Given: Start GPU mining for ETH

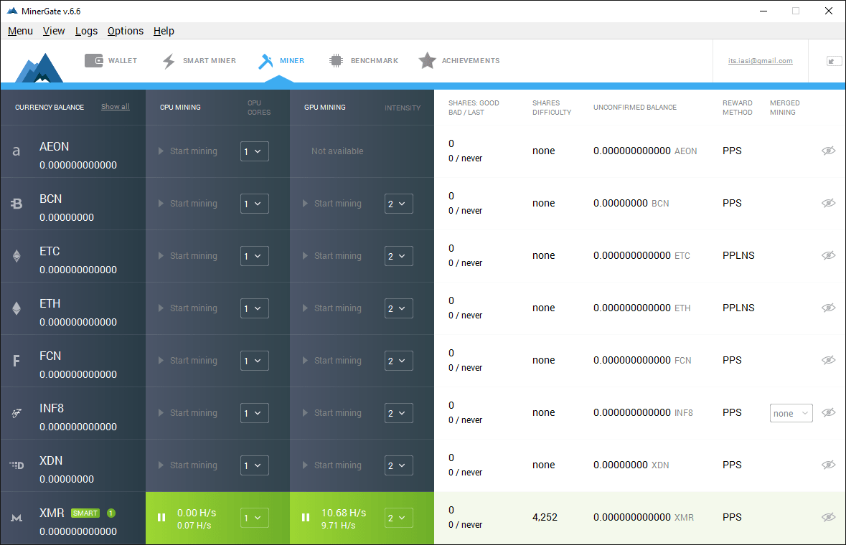Looking at the screenshot, I should click(332, 308).
